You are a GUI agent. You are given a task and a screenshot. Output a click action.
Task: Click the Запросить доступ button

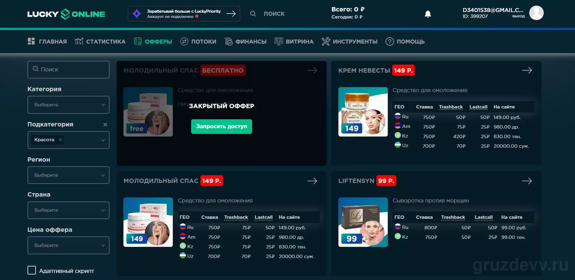tap(221, 126)
